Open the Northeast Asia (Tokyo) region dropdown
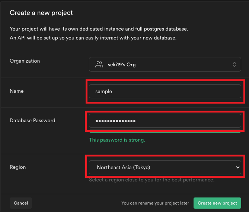This screenshot has width=249, height=212. click(165, 167)
